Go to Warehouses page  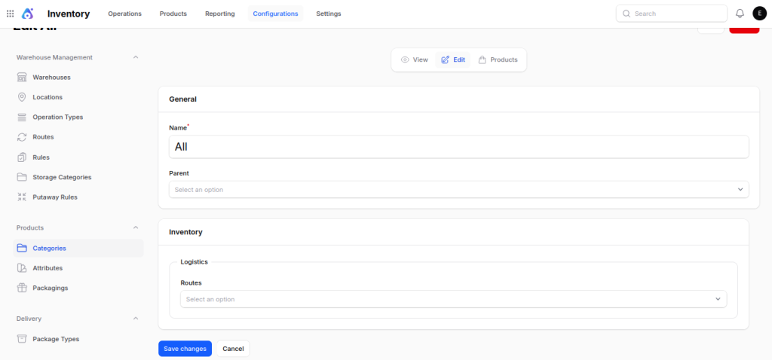pos(78,78)
